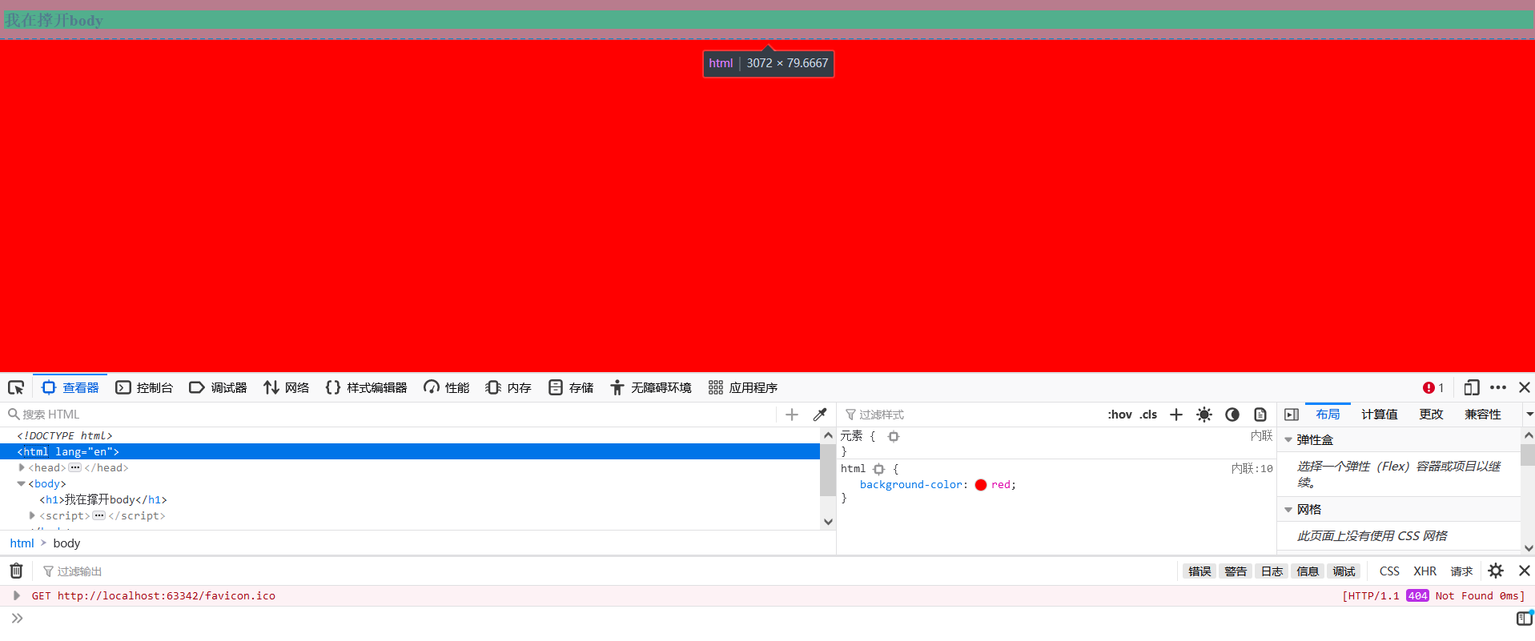Switch to the 调试器 tab
Screen dimensions: 1535x641
tap(218, 388)
